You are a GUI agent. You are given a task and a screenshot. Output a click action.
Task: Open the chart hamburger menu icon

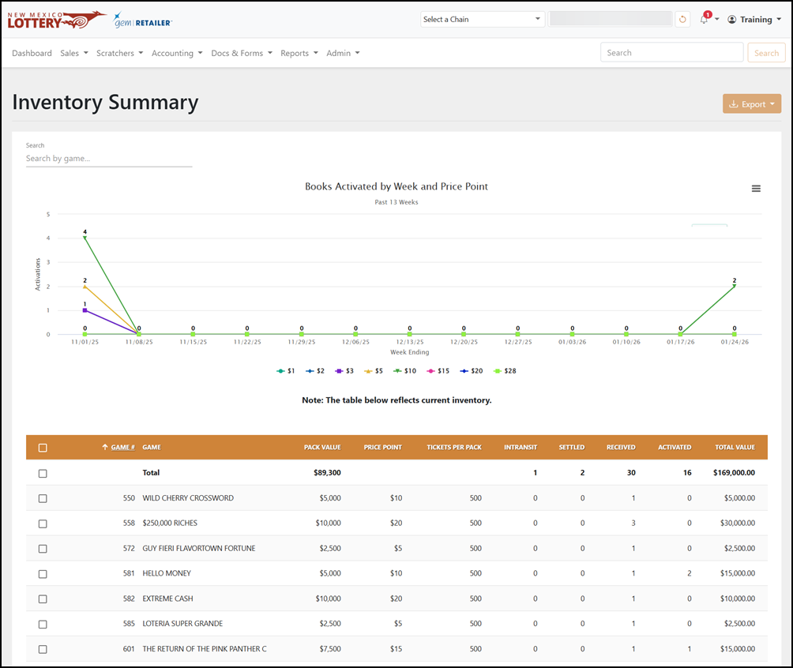(x=756, y=189)
